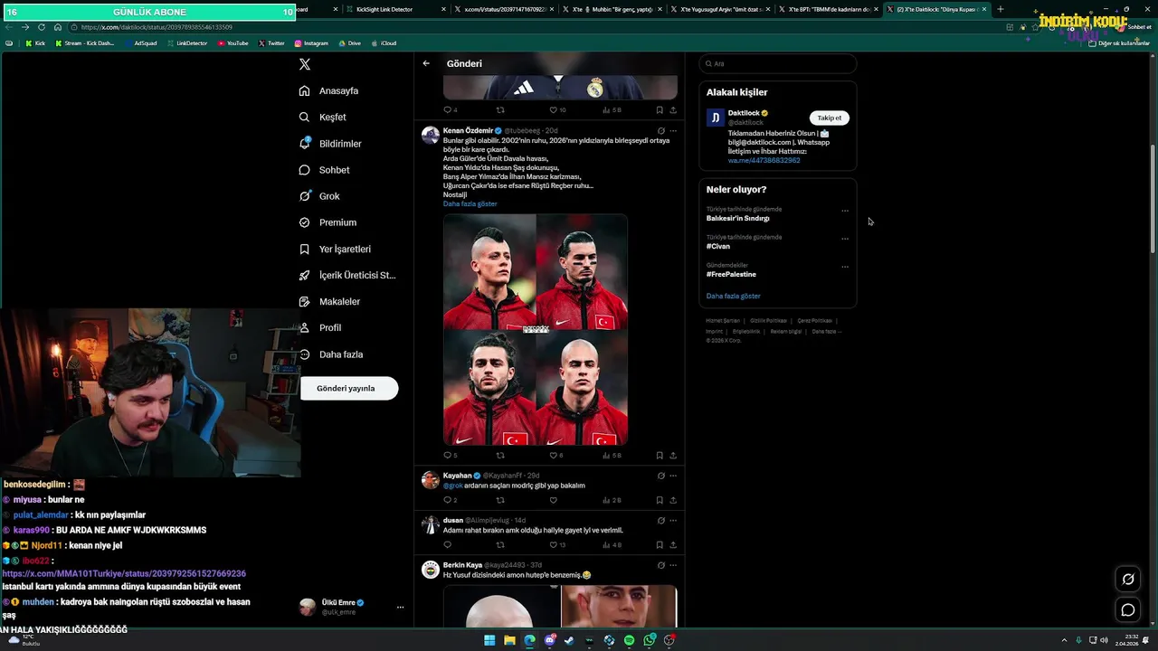This screenshot has height=651, width=1158.
Task: Focus the Ara search field
Action: tap(778, 63)
